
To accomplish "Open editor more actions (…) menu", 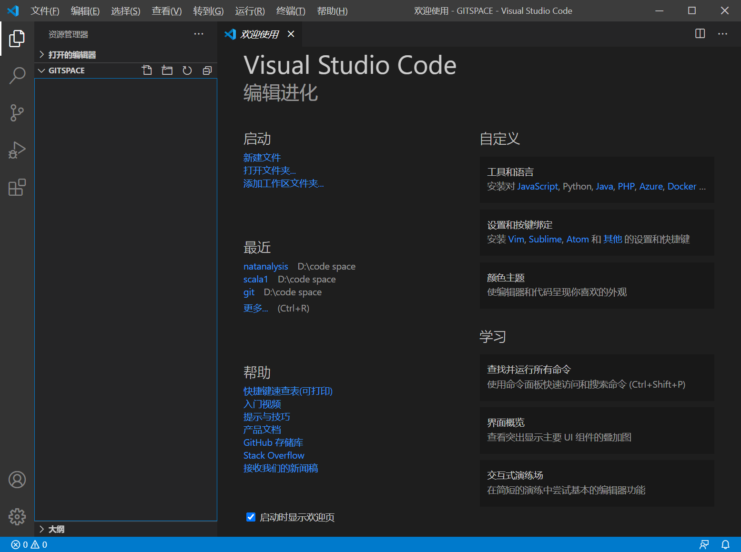I will tap(723, 34).
